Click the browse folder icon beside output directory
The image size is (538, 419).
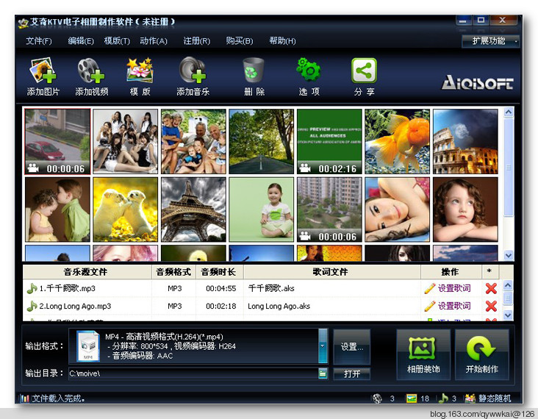tap(323, 373)
